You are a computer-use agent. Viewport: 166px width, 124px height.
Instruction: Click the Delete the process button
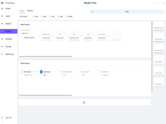tap(29, 37)
